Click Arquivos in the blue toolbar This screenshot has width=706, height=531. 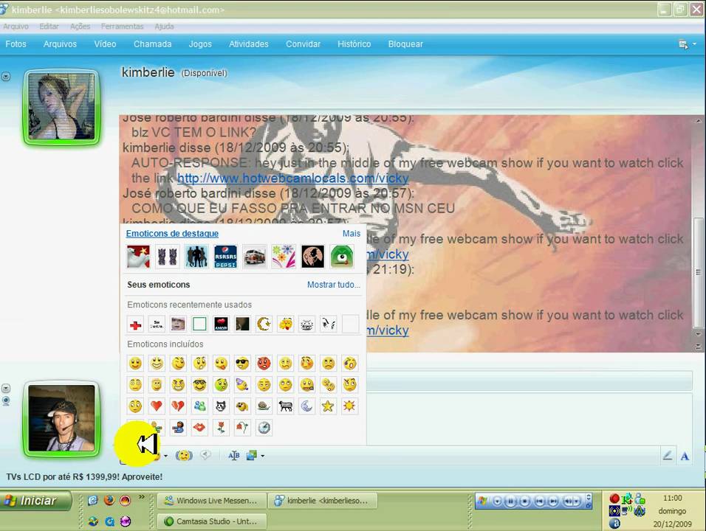60,44
